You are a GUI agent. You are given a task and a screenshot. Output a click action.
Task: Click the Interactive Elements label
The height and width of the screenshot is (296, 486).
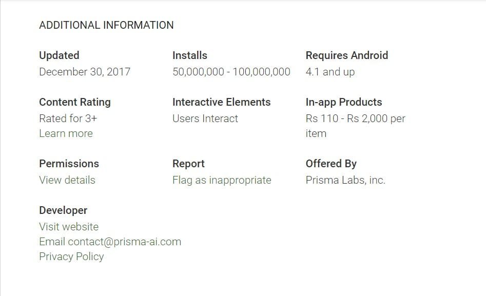coord(221,102)
